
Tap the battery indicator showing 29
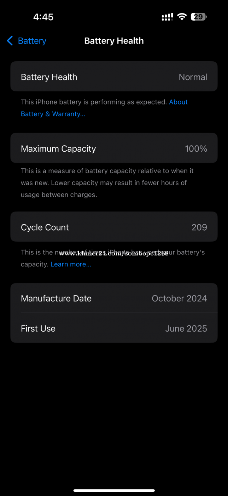click(199, 17)
